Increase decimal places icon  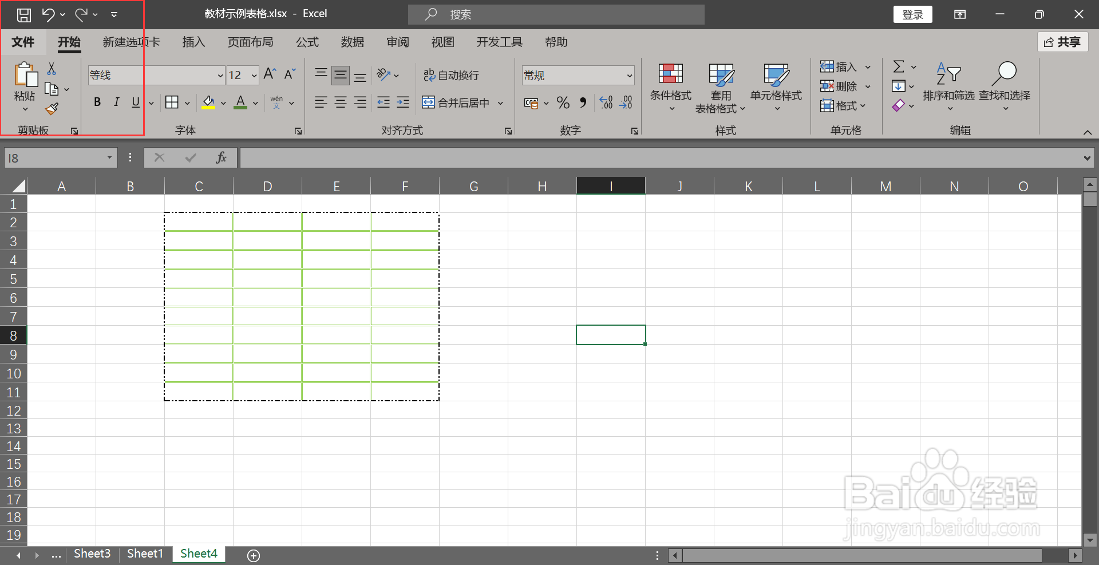(606, 102)
